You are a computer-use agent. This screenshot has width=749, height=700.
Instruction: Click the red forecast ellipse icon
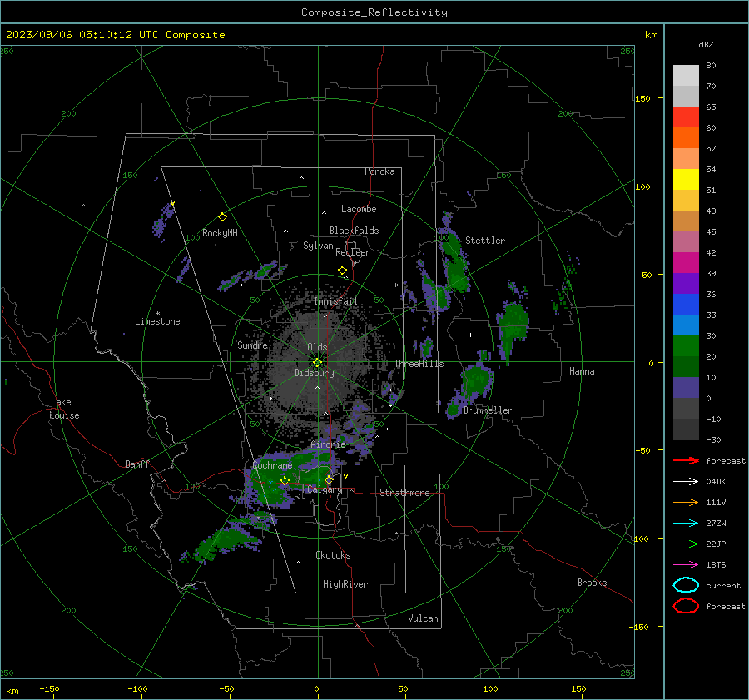pos(686,606)
